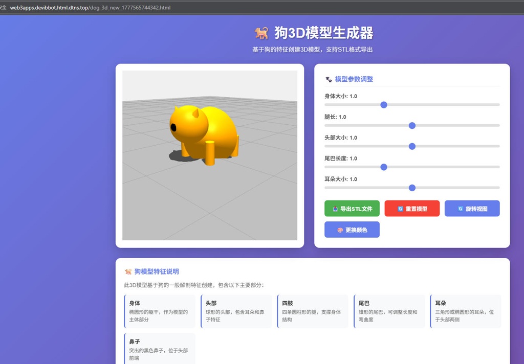Screen dimensions: 524x364
Task: Click the 腿长: 1.0 label
Action: click(335, 117)
